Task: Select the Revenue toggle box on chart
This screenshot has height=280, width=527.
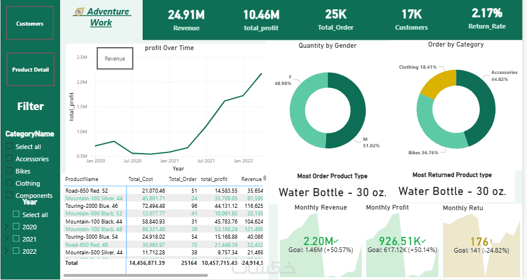Action: pyautogui.click(x=115, y=58)
